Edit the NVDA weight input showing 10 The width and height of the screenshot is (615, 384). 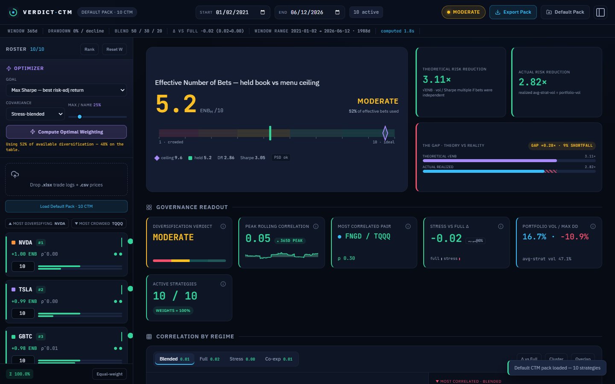coord(22,267)
